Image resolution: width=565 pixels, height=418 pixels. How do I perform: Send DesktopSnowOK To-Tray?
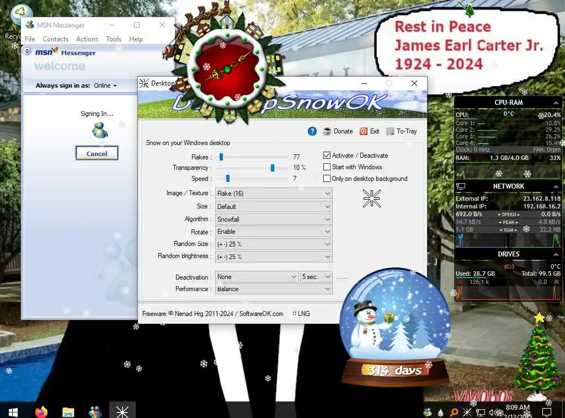[402, 131]
